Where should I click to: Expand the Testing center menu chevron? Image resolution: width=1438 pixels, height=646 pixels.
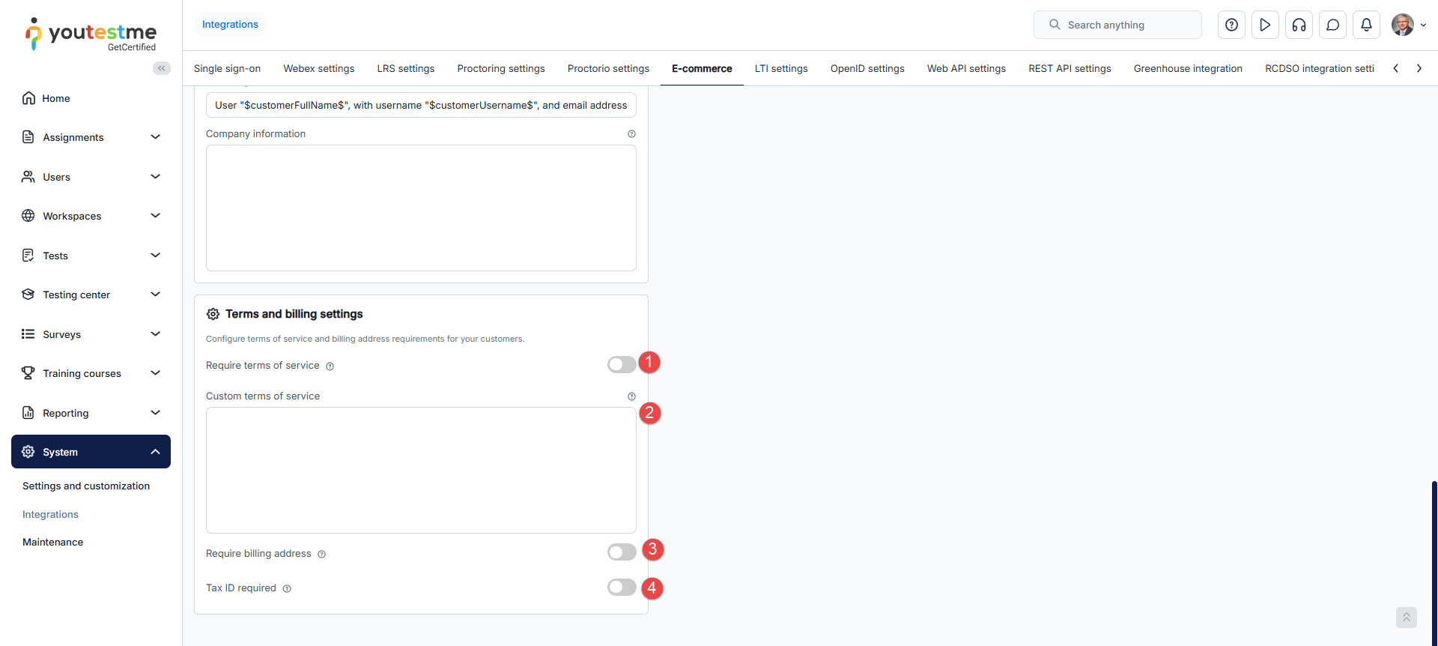[x=156, y=295]
